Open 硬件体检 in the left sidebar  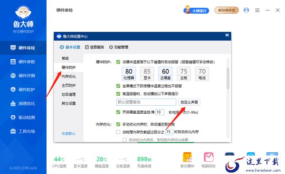(x=23, y=48)
